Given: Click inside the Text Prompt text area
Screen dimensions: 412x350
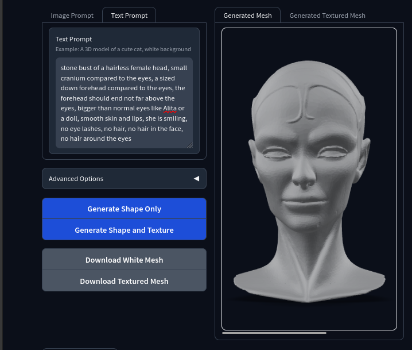Looking at the screenshot, I should click(124, 103).
